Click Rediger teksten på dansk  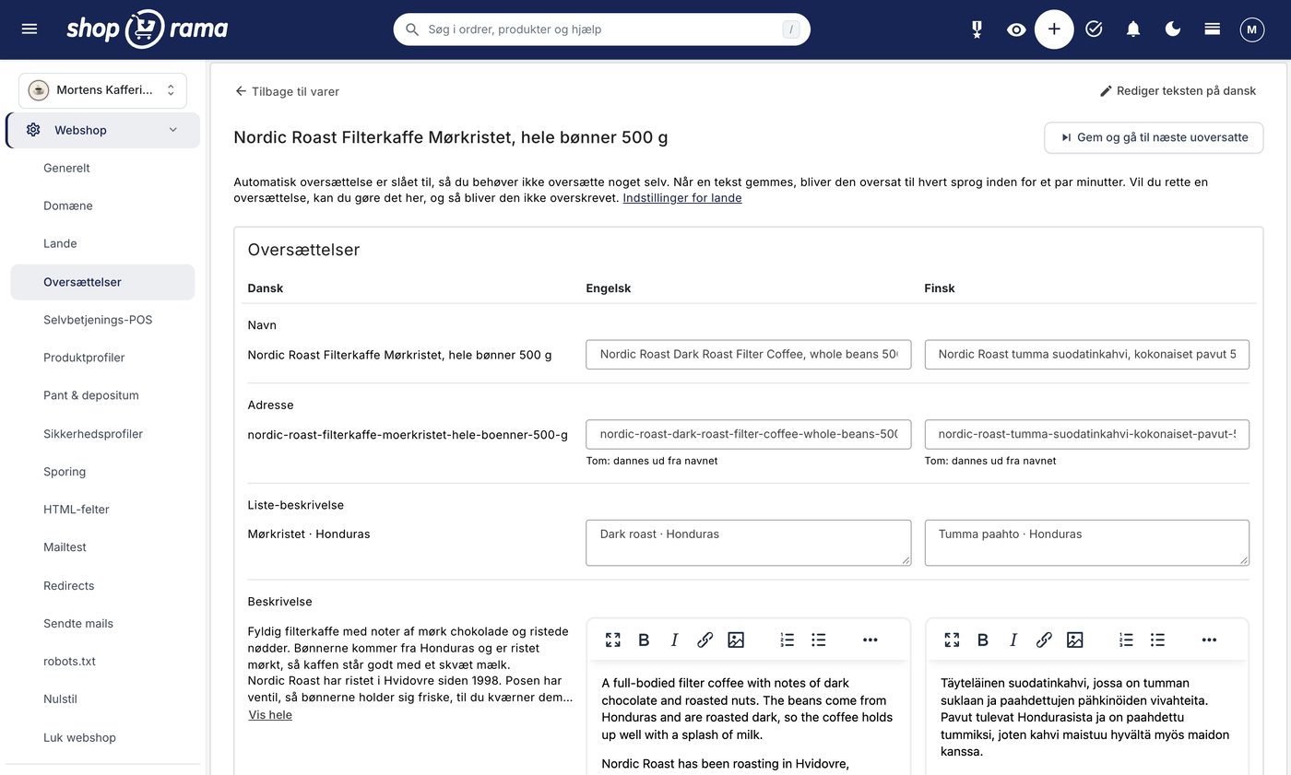point(1178,91)
